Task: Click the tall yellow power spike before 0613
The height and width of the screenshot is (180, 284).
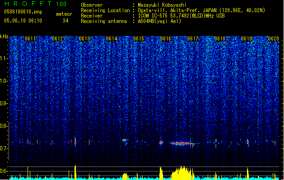Action: click(75, 172)
